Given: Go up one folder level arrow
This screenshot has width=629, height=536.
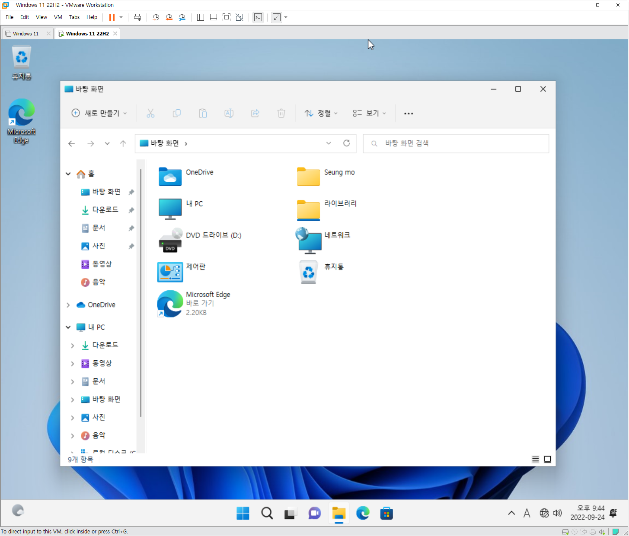Looking at the screenshot, I should point(123,143).
